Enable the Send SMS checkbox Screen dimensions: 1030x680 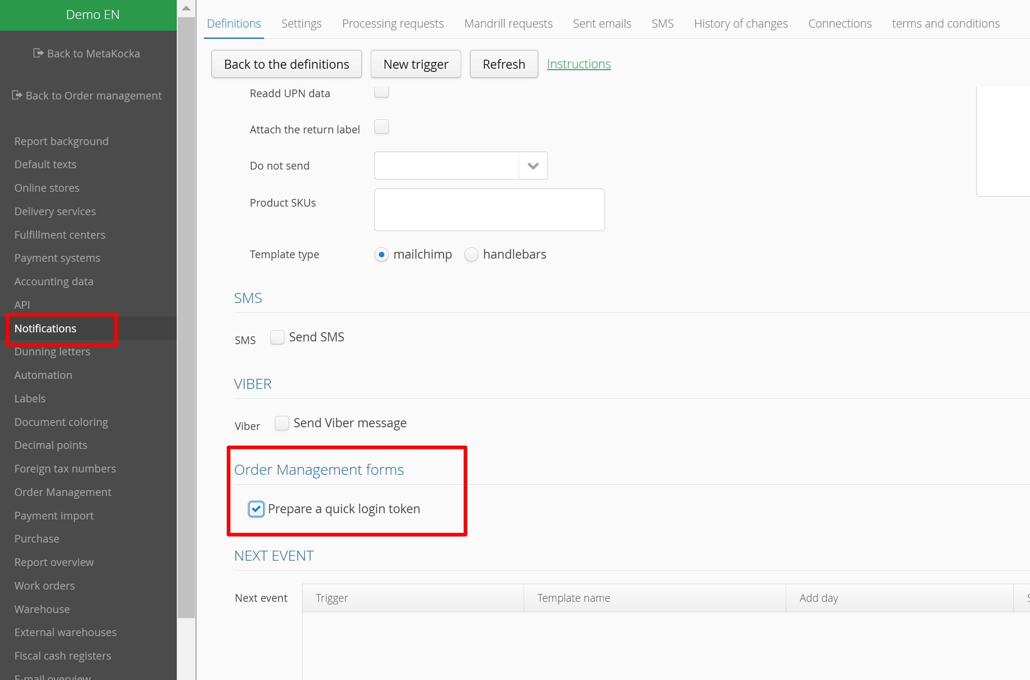pyautogui.click(x=277, y=337)
